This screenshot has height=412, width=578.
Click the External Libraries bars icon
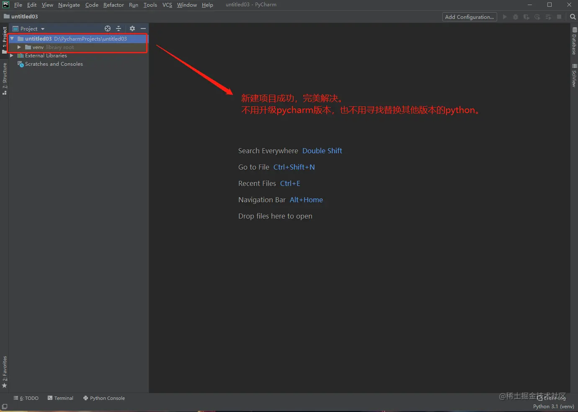point(21,56)
